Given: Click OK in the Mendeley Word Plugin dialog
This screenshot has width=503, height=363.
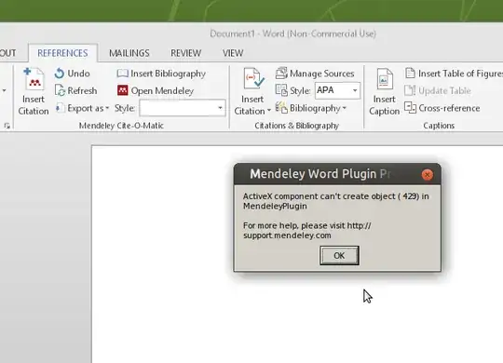Looking at the screenshot, I should pos(339,256).
